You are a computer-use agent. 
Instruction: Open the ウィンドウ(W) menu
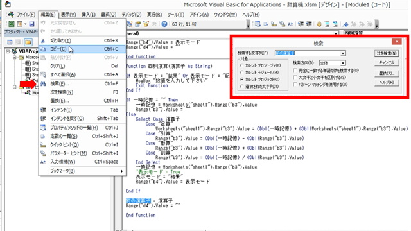pos(225,15)
